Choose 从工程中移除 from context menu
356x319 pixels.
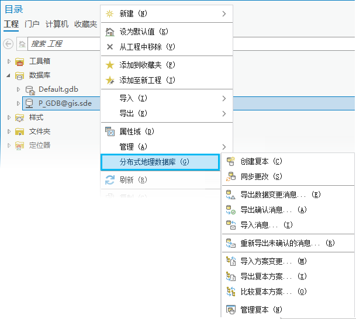(x=147, y=47)
